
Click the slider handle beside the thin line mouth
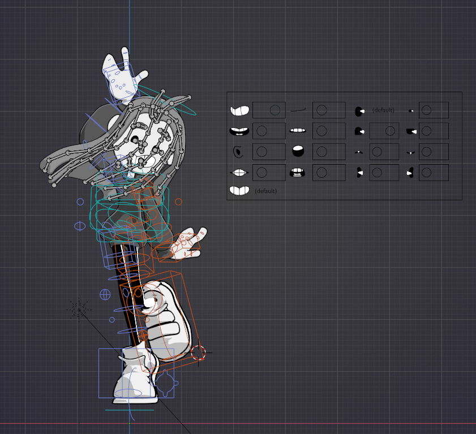[322, 110]
